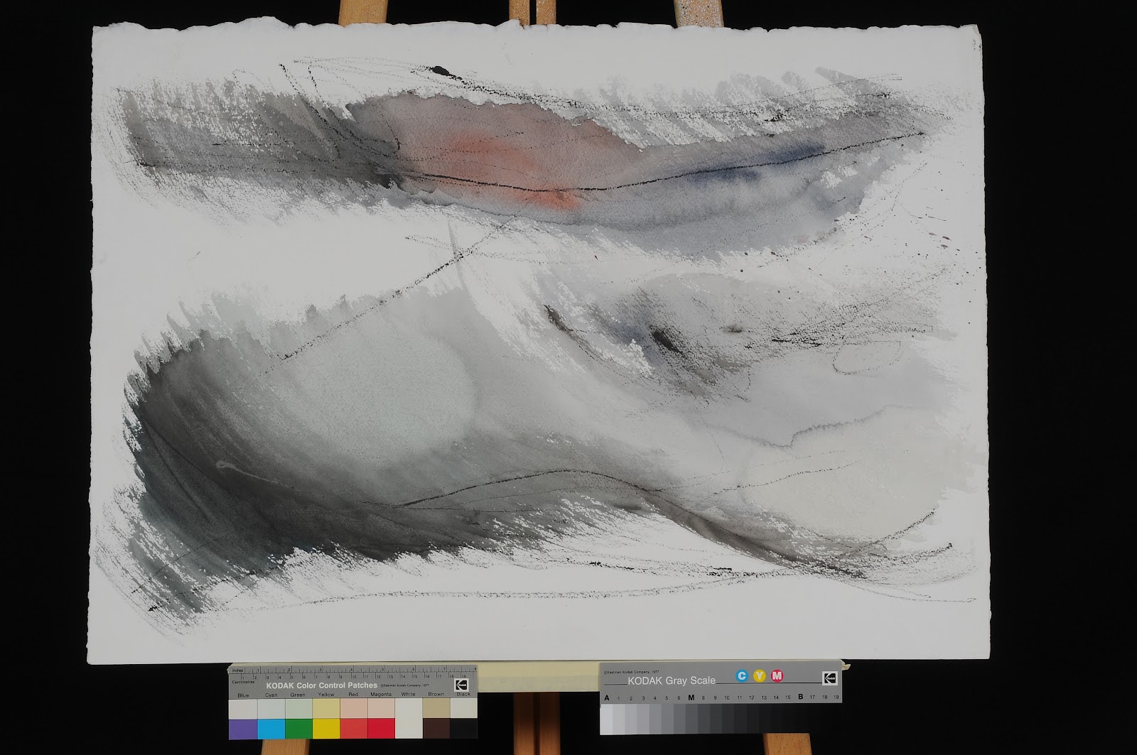Click the "M" marker on gray scale numbers
Screen dimensions: 1137x755
691,697
